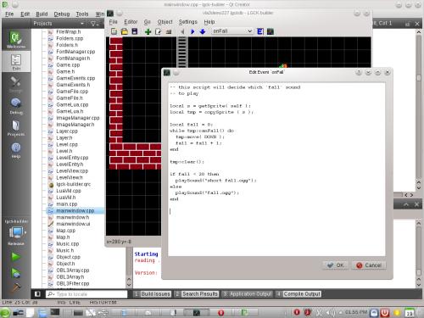
Task: Toggle the sidebar button left of locator
Action: (37, 294)
